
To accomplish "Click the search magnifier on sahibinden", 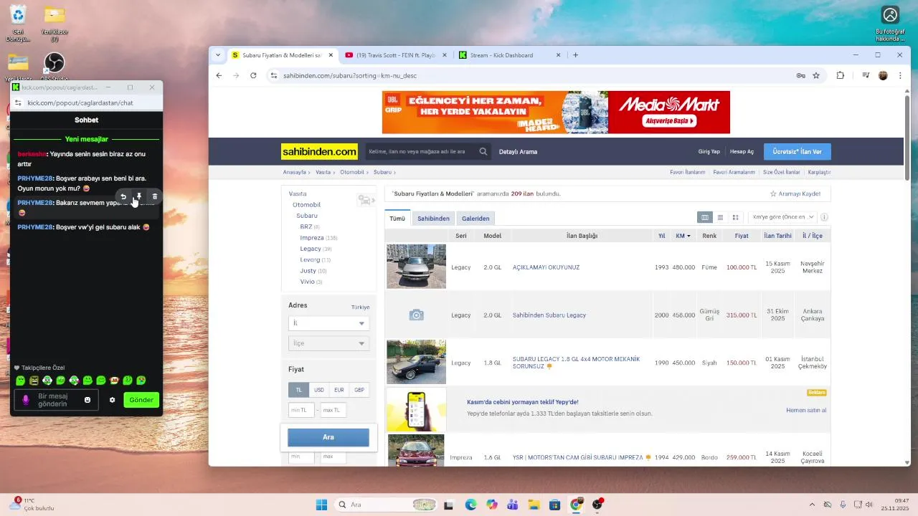I will [x=483, y=151].
